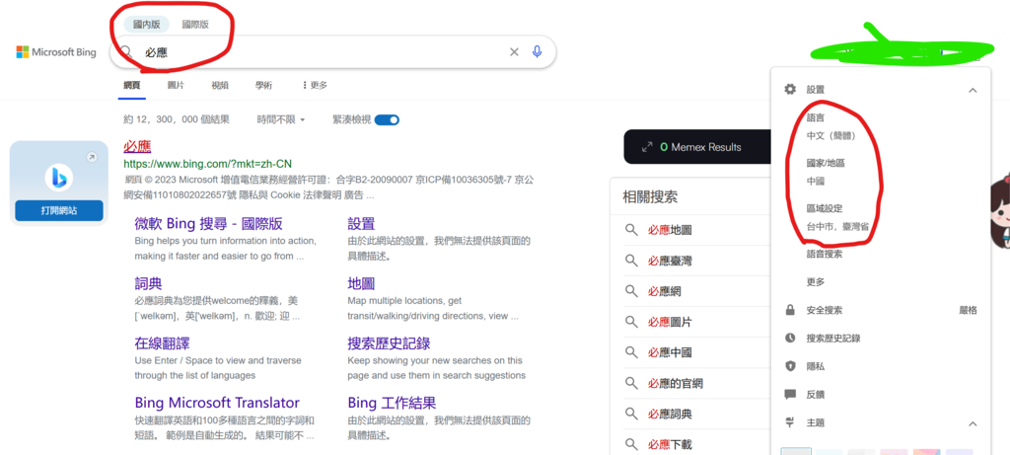This screenshot has width=1010, height=455.
Task: Click into the search box containing 必應
Action: tap(332, 52)
